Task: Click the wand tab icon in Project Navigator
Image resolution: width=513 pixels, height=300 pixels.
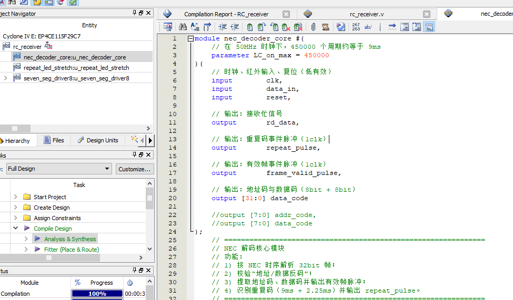Action: (x=134, y=139)
